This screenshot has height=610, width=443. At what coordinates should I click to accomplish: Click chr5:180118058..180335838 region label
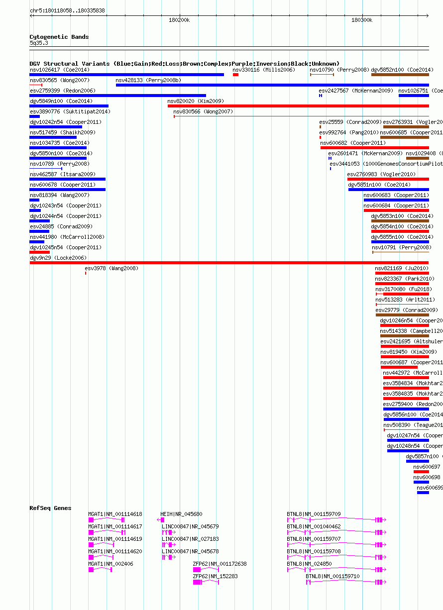pyautogui.click(x=67, y=10)
